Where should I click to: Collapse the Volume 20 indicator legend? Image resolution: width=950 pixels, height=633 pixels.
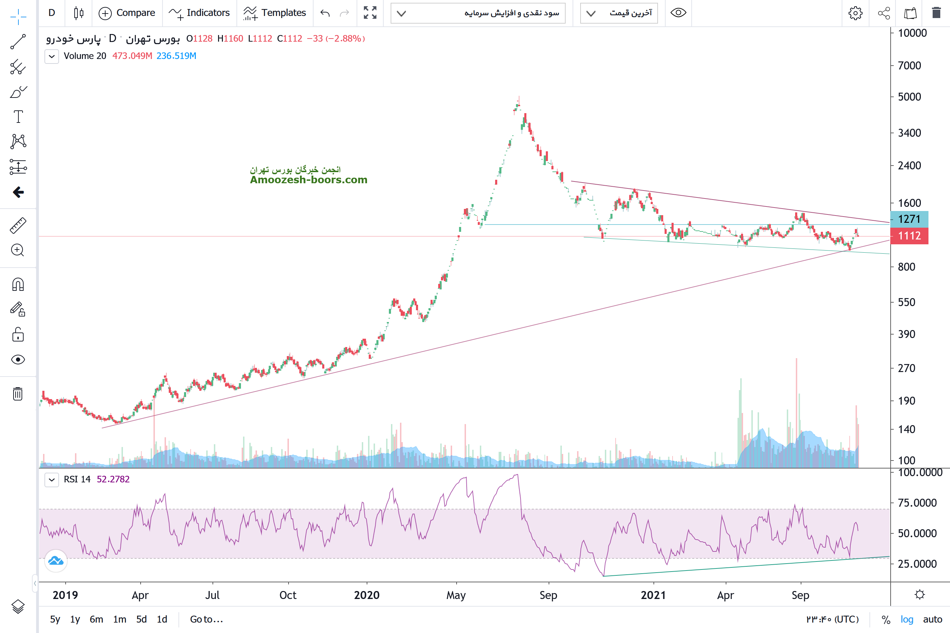tap(52, 56)
